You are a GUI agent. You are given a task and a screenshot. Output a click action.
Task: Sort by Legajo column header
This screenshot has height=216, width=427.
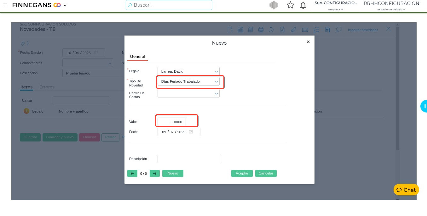click(38, 111)
